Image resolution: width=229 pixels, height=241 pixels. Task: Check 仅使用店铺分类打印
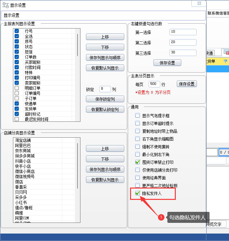click(138, 170)
